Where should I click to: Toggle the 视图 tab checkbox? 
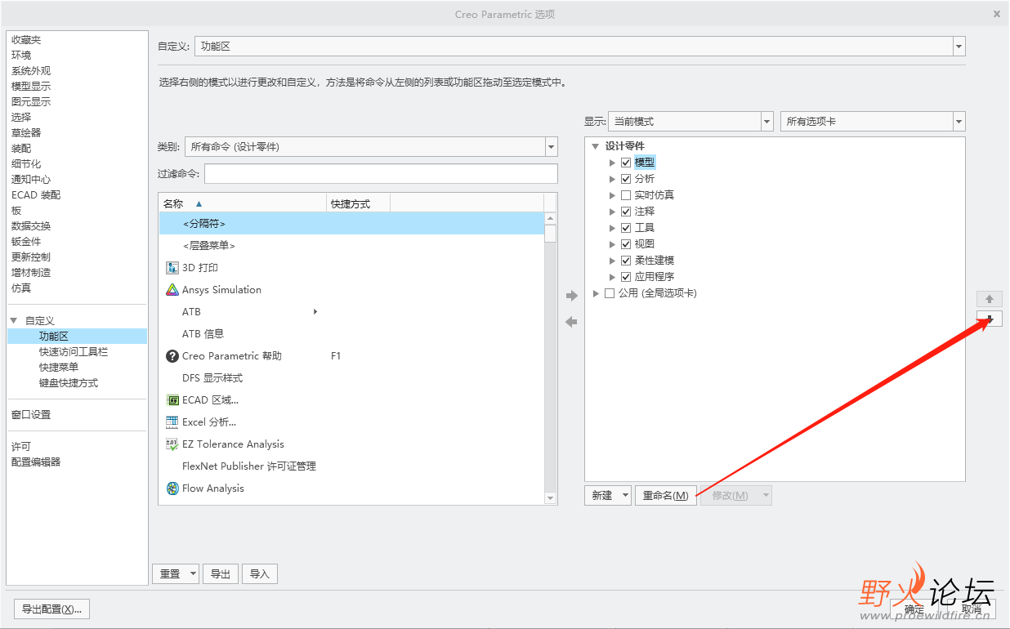[x=626, y=244]
